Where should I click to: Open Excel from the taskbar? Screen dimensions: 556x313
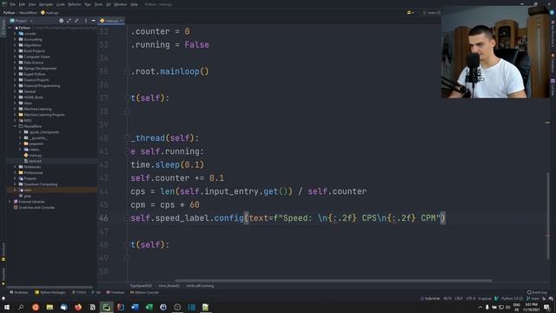coord(149,307)
